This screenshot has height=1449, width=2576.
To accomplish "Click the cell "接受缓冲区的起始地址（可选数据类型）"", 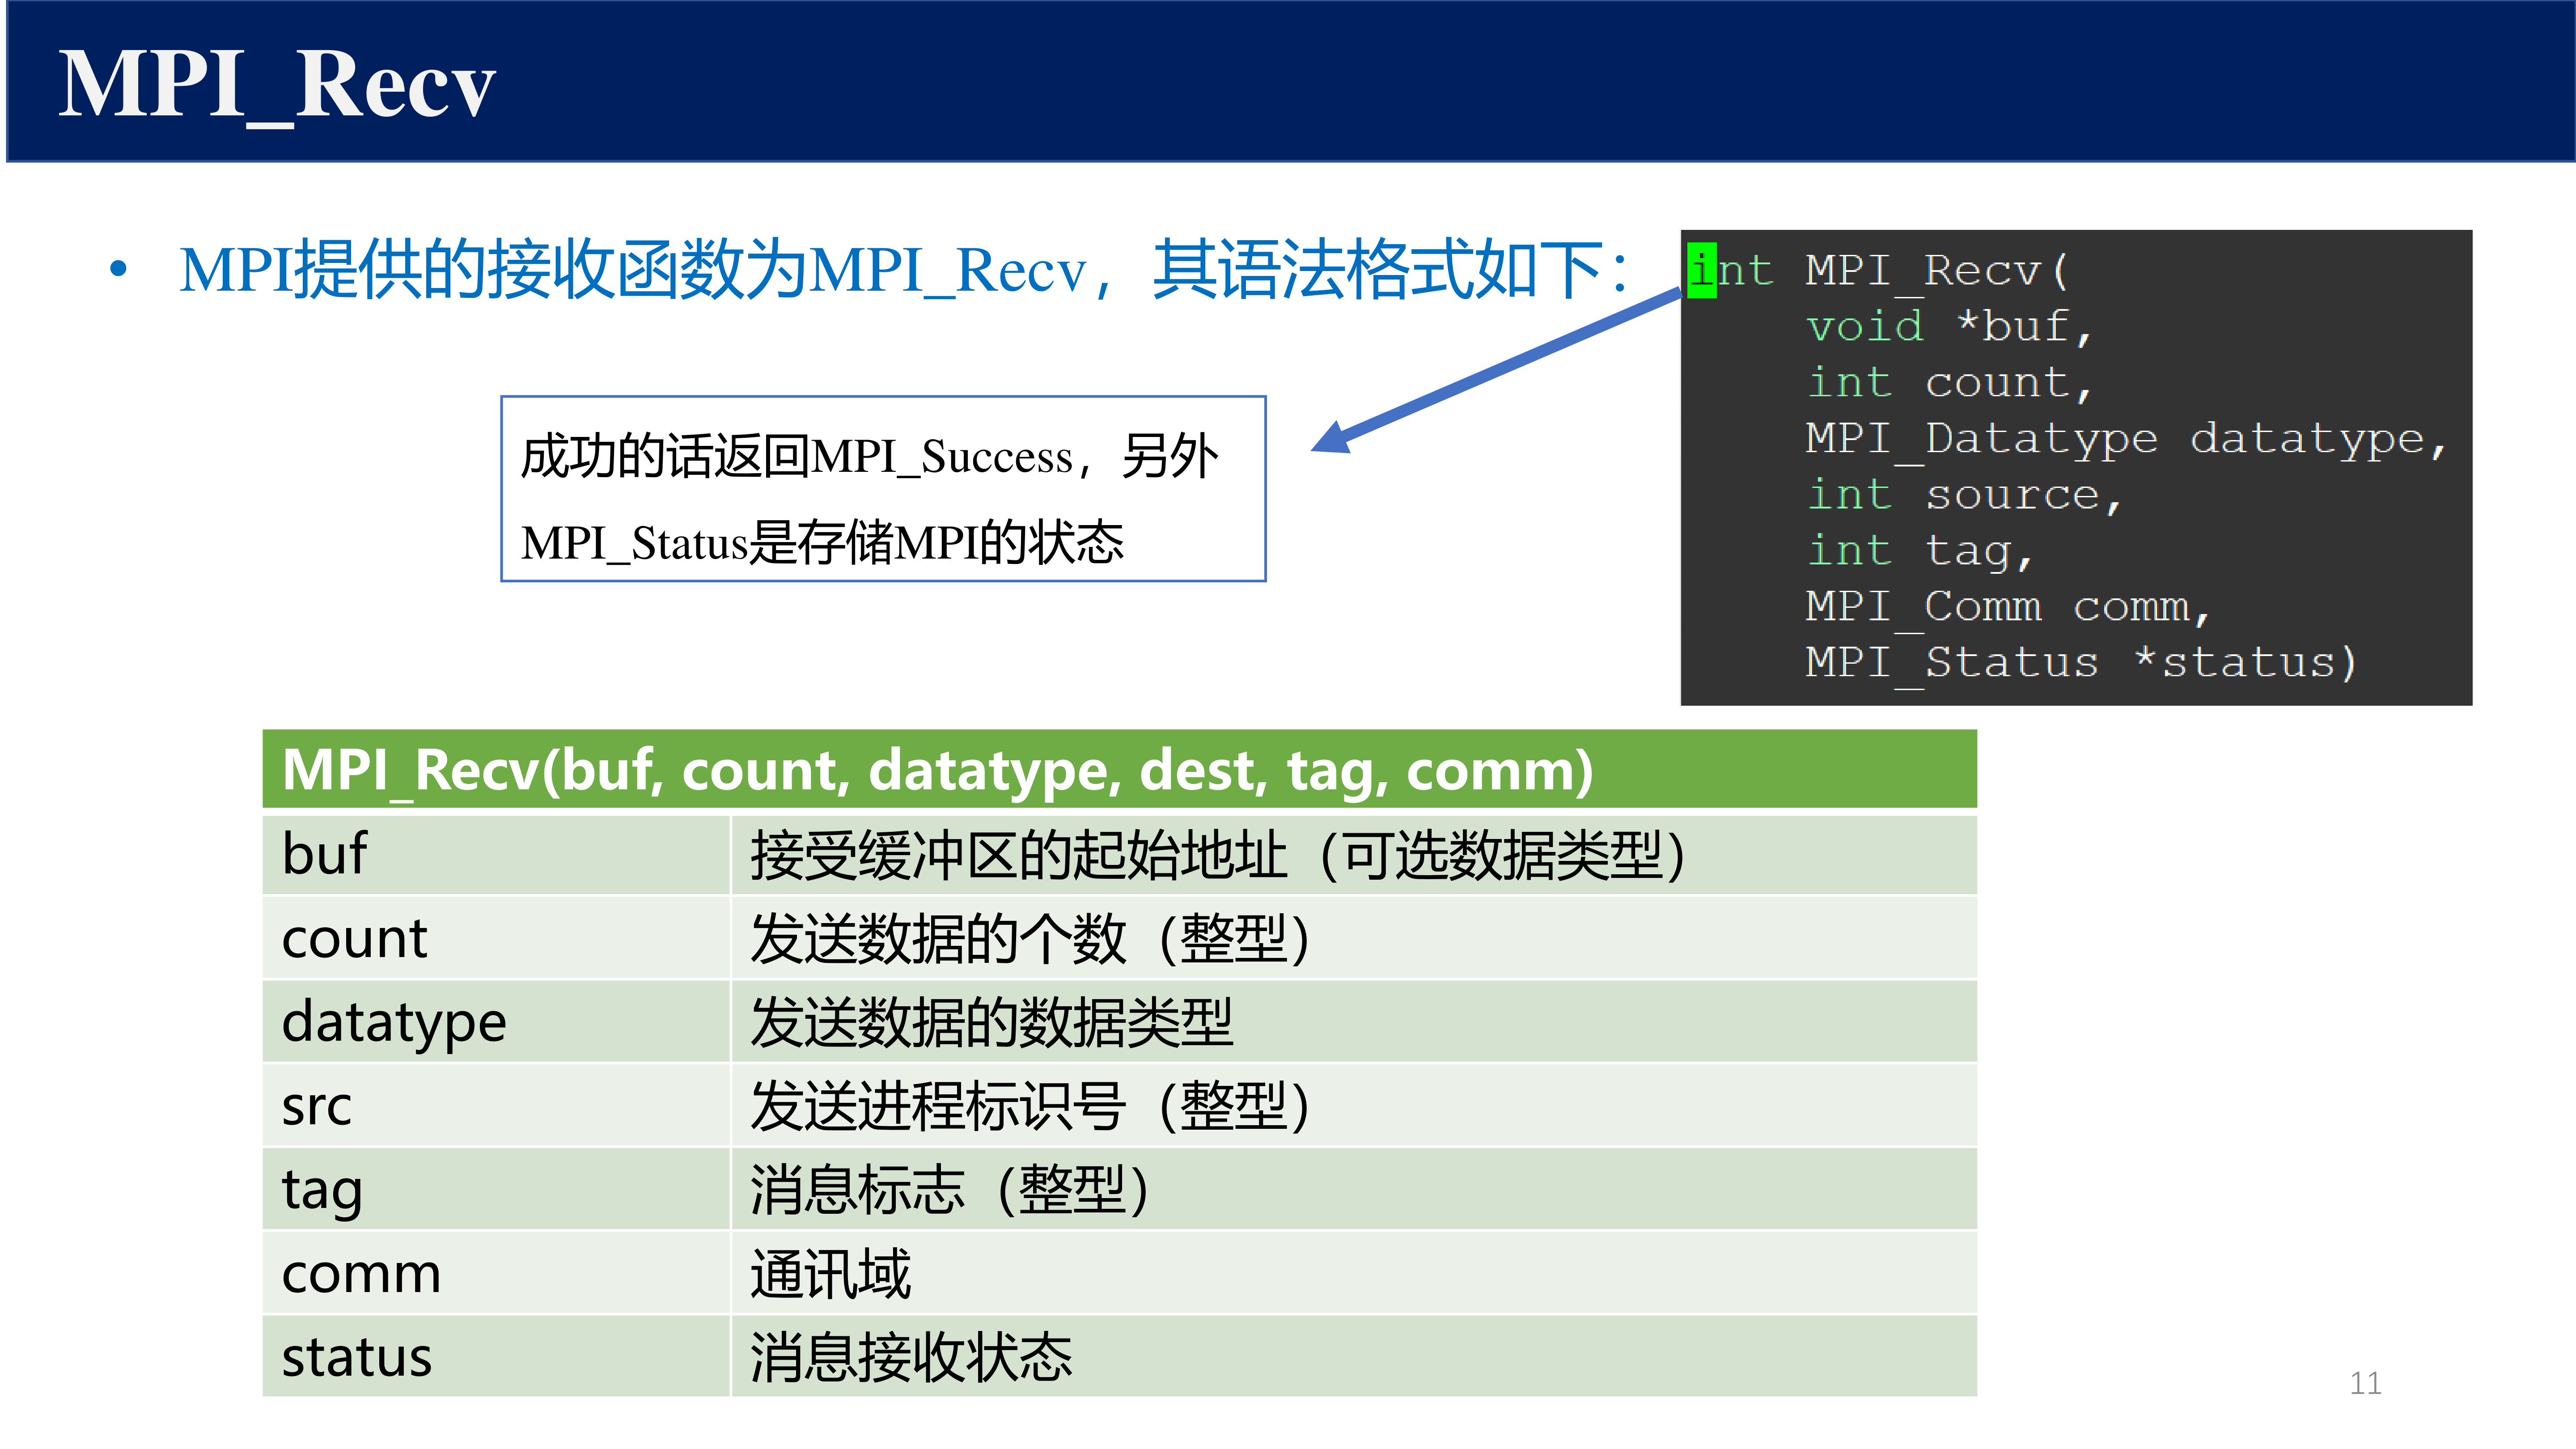I will click(1354, 854).
